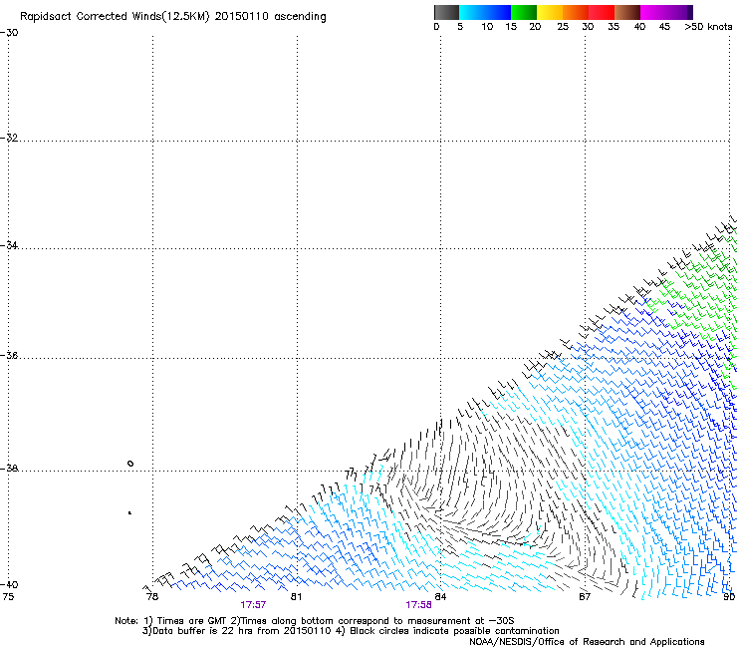This screenshot has width=737, height=648.
Task: Click the gray 0-5 knots color band
Action: click(x=446, y=12)
